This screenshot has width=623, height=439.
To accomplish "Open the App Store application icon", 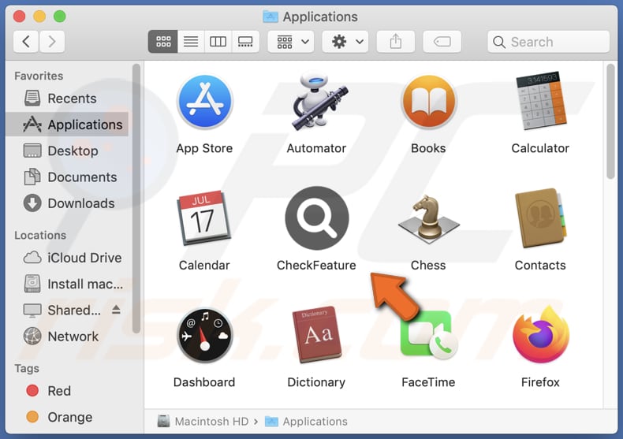I will [x=204, y=102].
